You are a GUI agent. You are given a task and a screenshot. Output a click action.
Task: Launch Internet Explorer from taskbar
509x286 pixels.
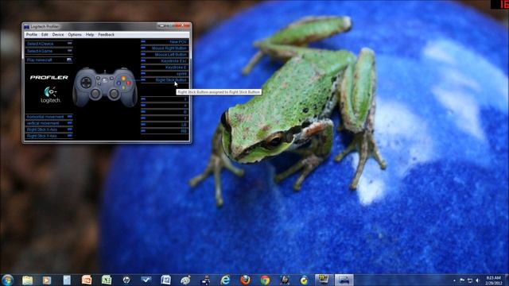[x=225, y=280]
